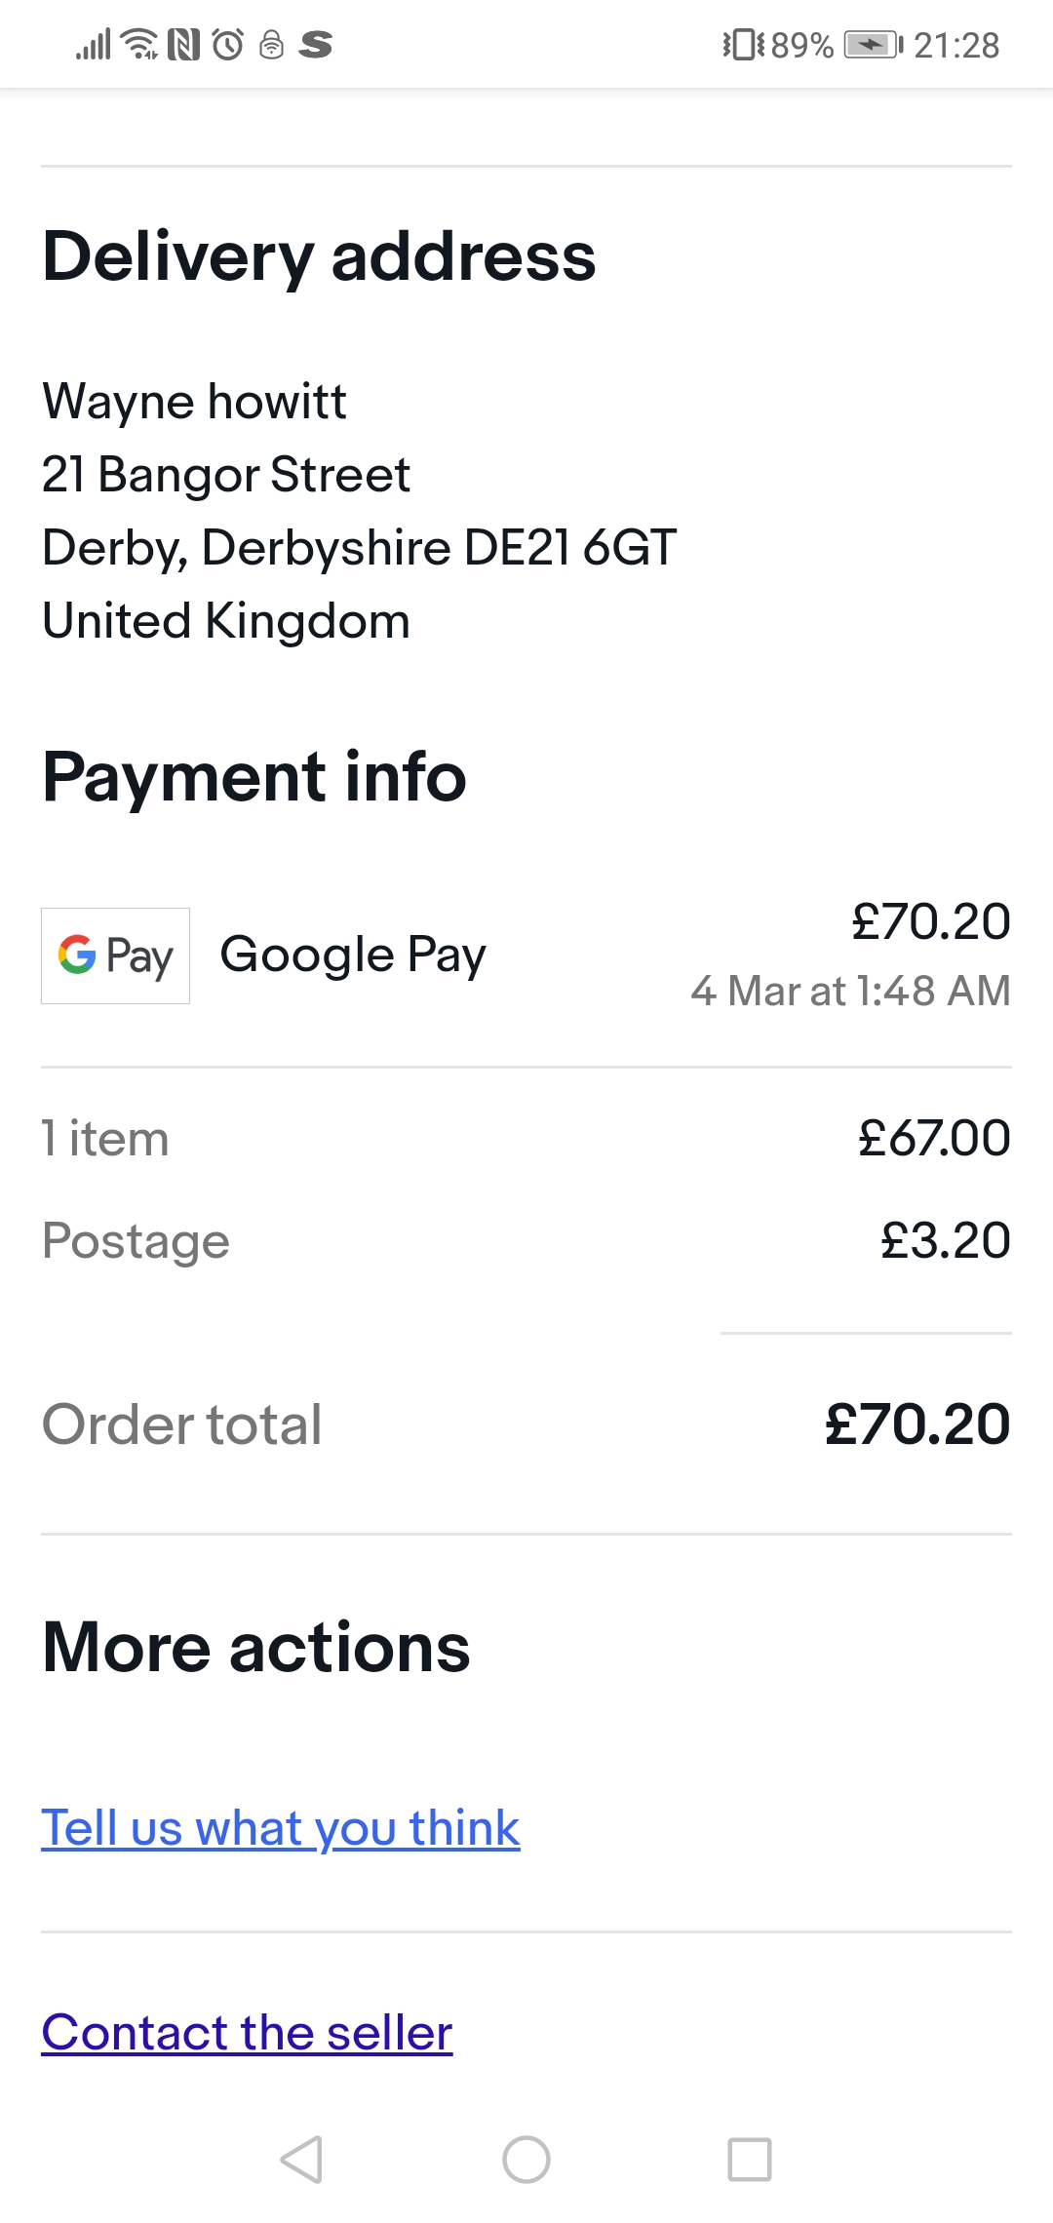
Task: Open the Tell us what you think link
Action: pos(281,1828)
